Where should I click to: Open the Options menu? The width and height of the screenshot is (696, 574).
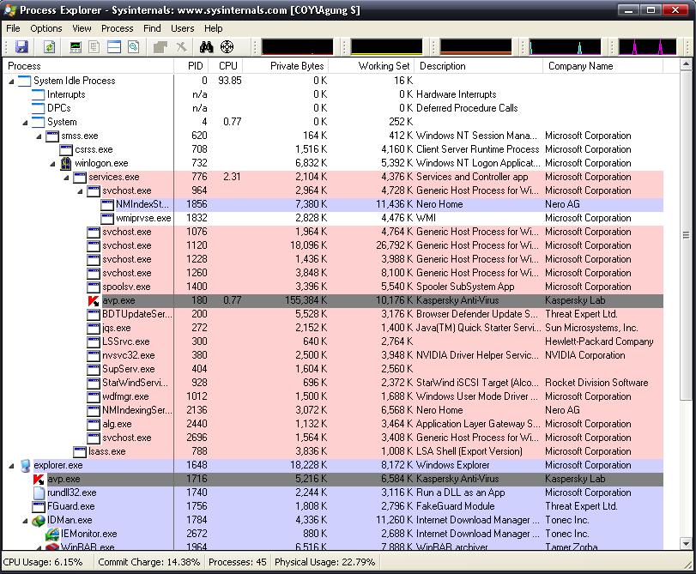click(x=46, y=28)
